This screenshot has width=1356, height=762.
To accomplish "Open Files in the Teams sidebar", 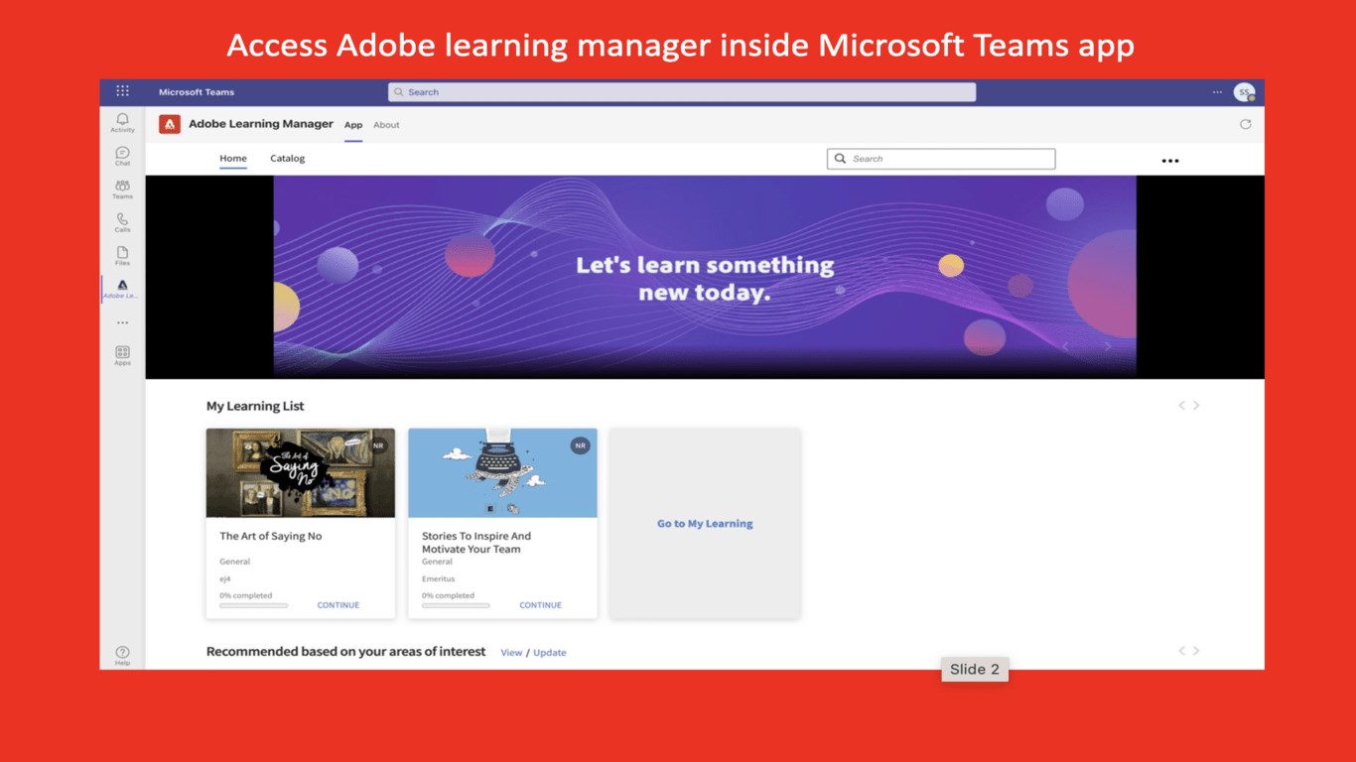I will 122,256.
